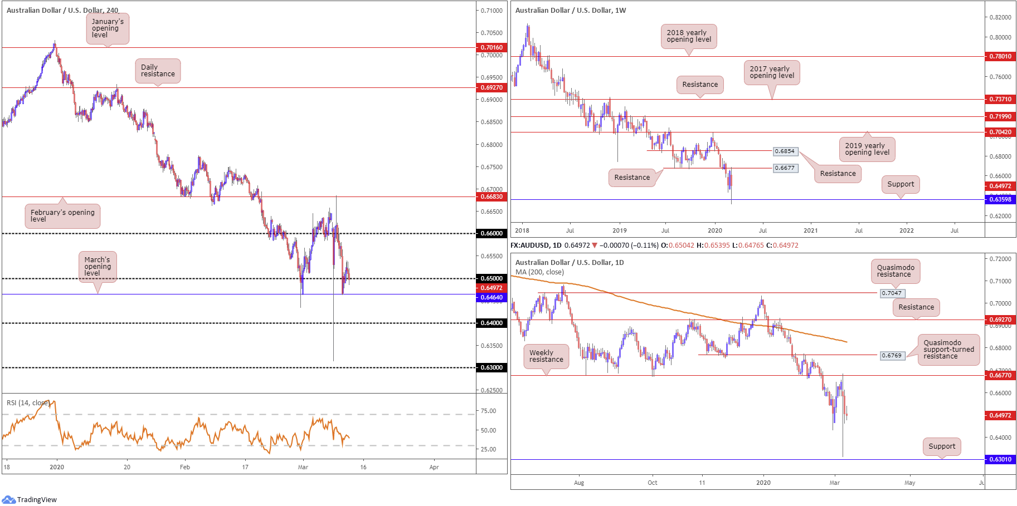Click the weekly chart Support callout

pyautogui.click(x=901, y=184)
